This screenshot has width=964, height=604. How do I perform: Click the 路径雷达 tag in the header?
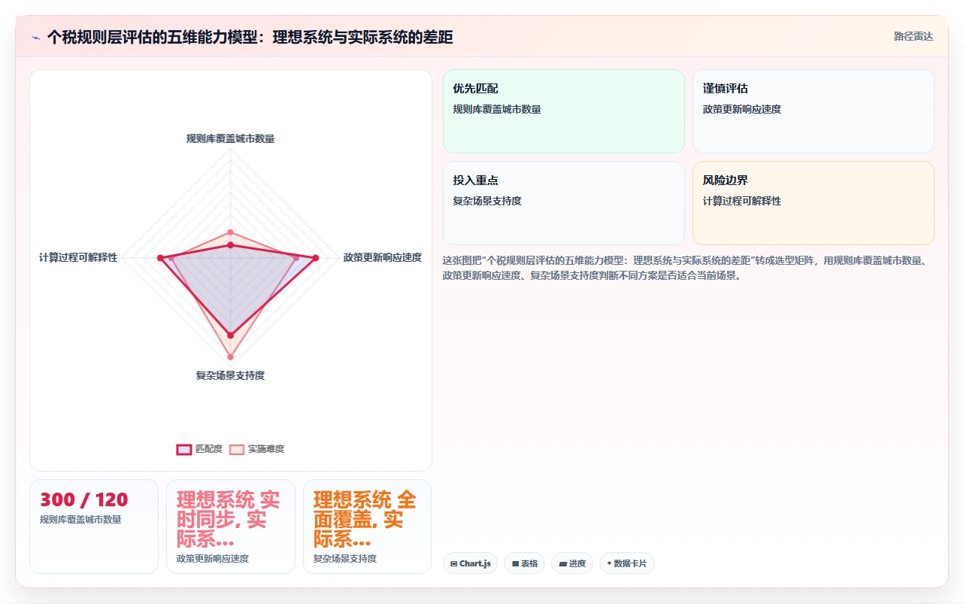point(913,36)
